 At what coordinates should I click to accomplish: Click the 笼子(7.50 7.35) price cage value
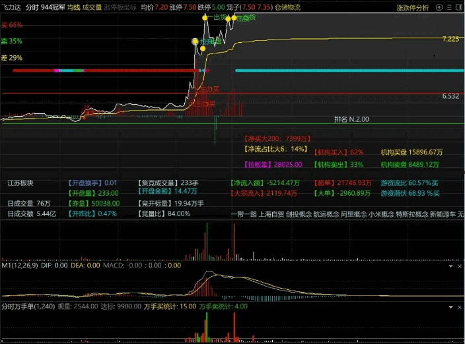[x=250, y=7]
